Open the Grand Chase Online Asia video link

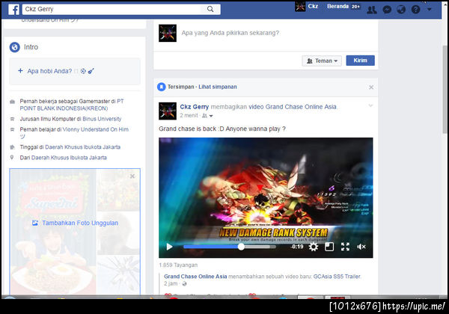(293, 107)
